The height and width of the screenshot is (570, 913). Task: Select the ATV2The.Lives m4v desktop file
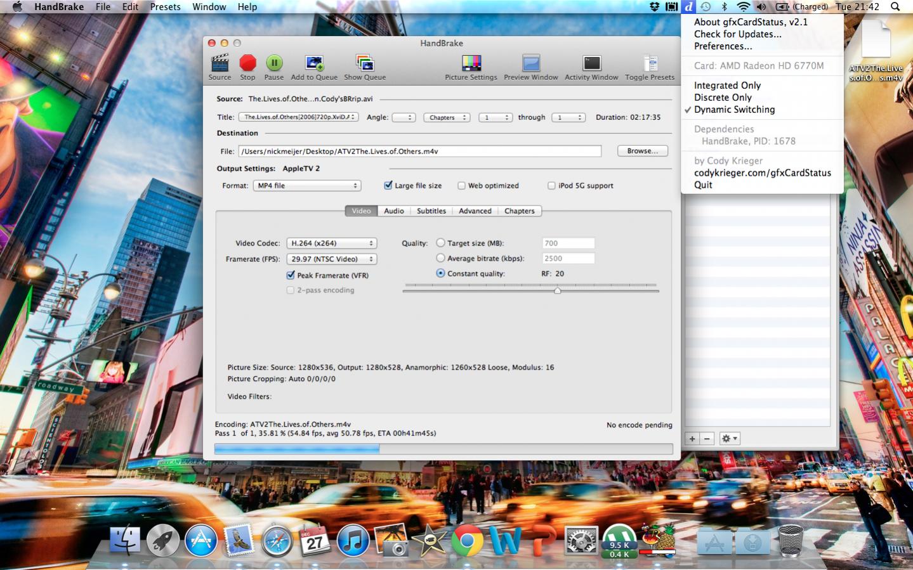click(876, 52)
